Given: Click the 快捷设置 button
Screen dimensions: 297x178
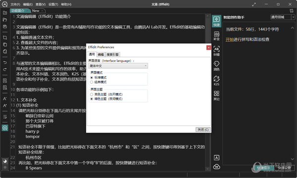Looking at the screenshot, I should coord(284,168).
